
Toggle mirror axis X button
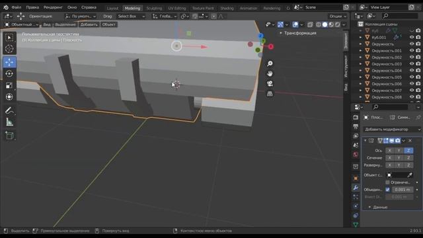point(389,150)
